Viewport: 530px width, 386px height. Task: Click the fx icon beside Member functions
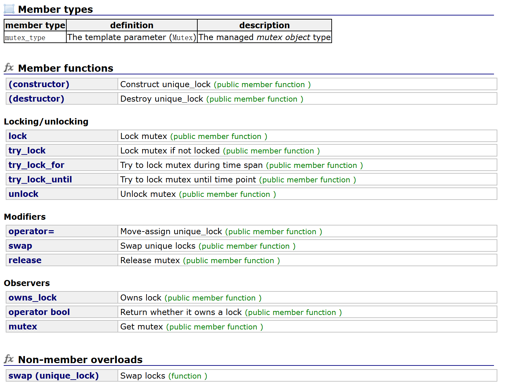(x=9, y=68)
